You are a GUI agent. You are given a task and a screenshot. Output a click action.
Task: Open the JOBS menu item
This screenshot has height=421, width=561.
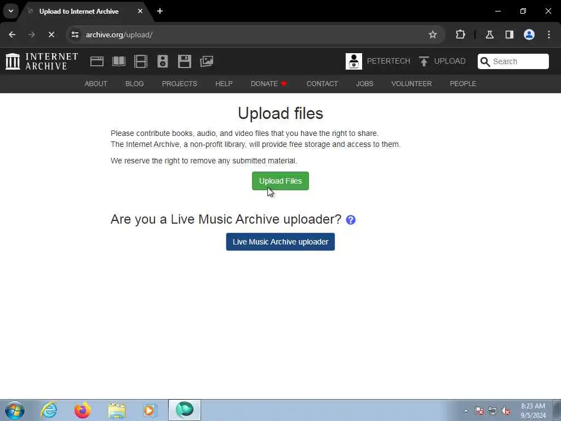coord(364,84)
